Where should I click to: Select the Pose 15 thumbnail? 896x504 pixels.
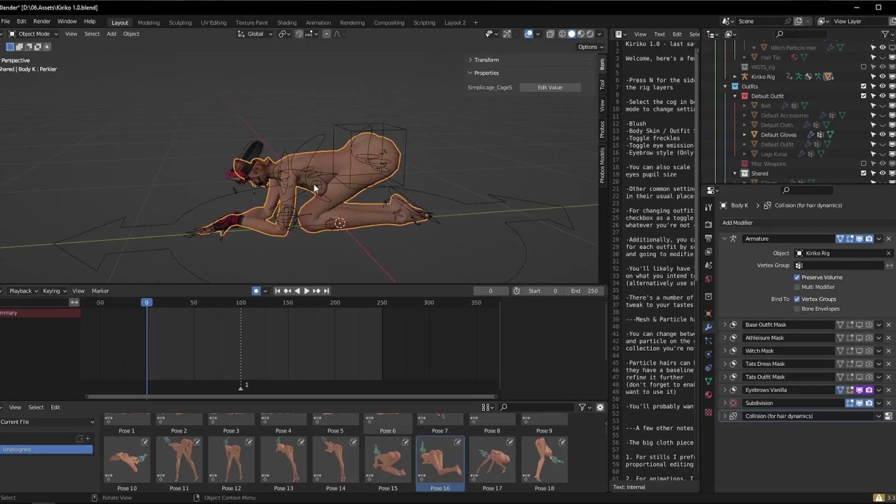tap(388, 458)
